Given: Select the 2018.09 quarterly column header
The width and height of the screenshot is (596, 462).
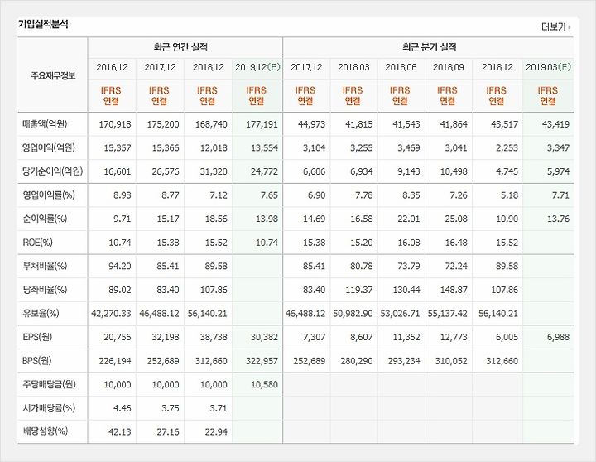Looking at the screenshot, I should [449, 67].
